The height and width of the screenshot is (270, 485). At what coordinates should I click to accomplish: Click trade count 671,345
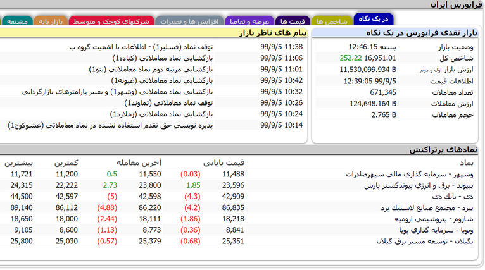pyautogui.click(x=383, y=92)
